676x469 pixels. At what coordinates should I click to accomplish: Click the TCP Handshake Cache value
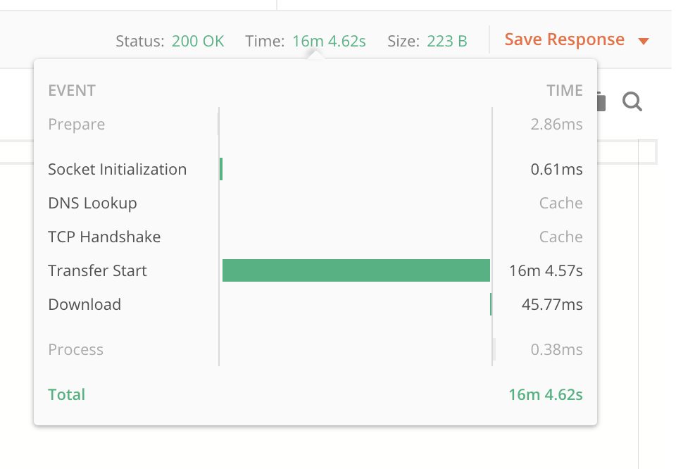(x=561, y=237)
